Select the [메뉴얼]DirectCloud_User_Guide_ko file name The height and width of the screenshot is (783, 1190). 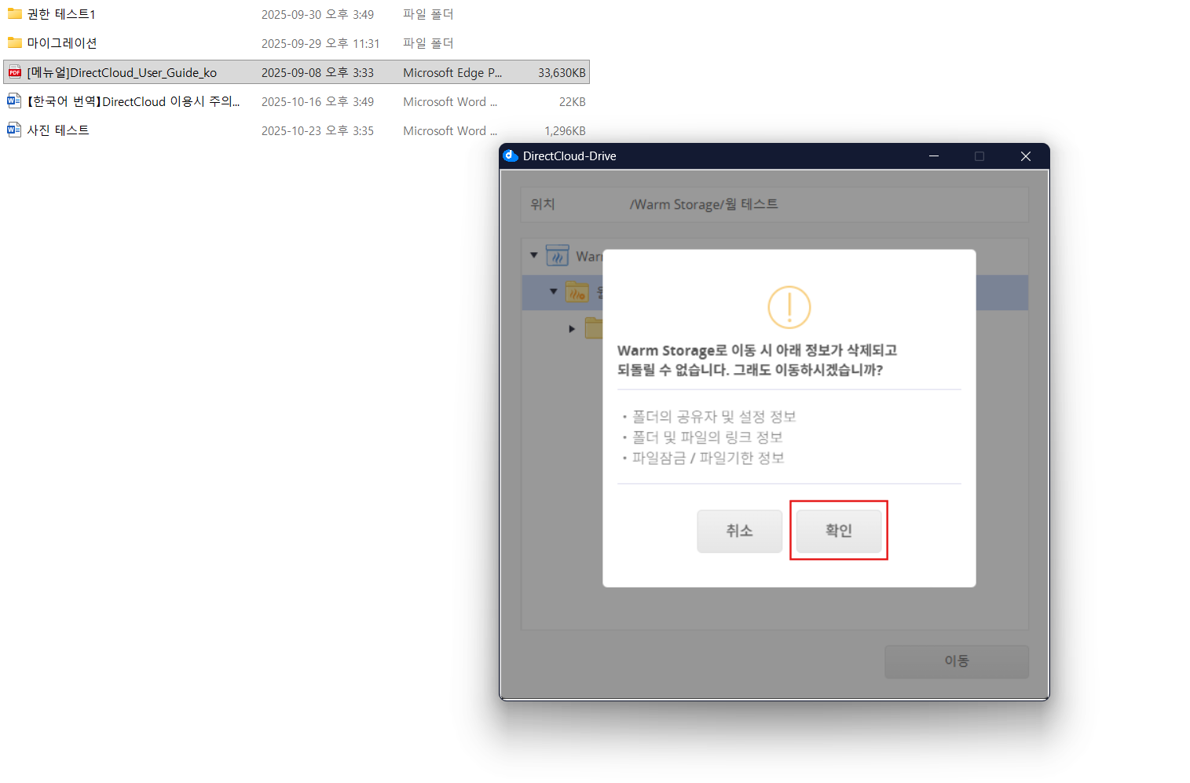pos(122,72)
